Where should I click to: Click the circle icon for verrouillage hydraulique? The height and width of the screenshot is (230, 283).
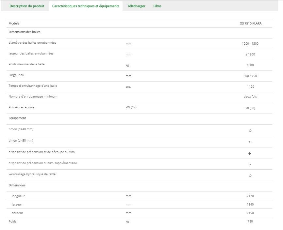[250, 176]
